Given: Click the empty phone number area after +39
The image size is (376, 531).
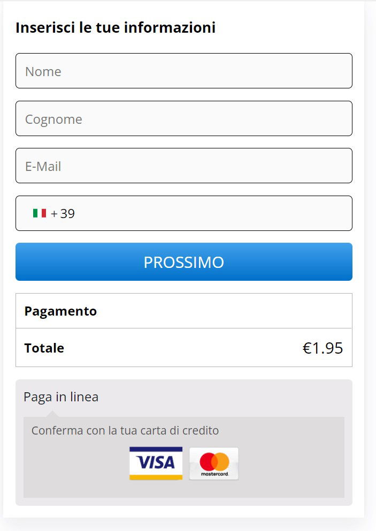Looking at the screenshot, I should [214, 214].
